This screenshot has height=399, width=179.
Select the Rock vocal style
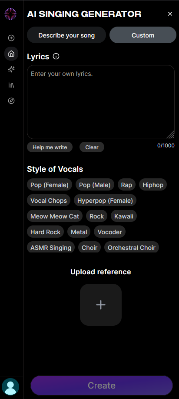coord(96,216)
